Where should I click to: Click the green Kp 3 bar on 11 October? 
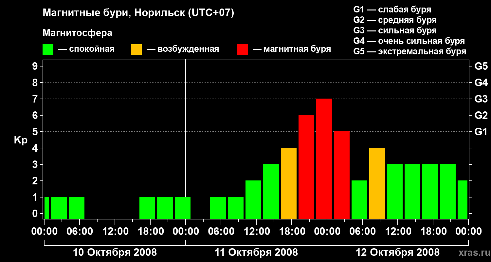click(x=271, y=192)
